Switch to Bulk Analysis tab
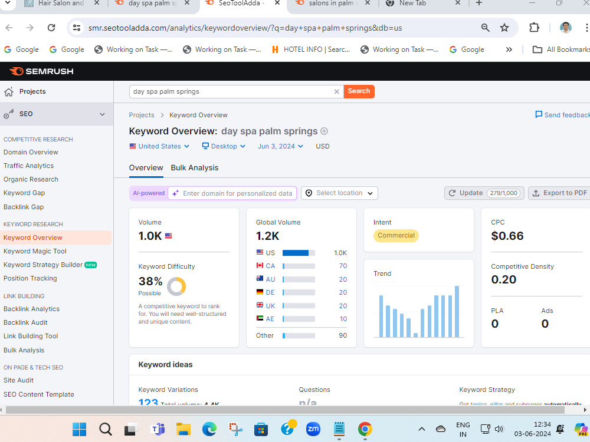Image resolution: width=590 pixels, height=442 pixels. tap(195, 167)
